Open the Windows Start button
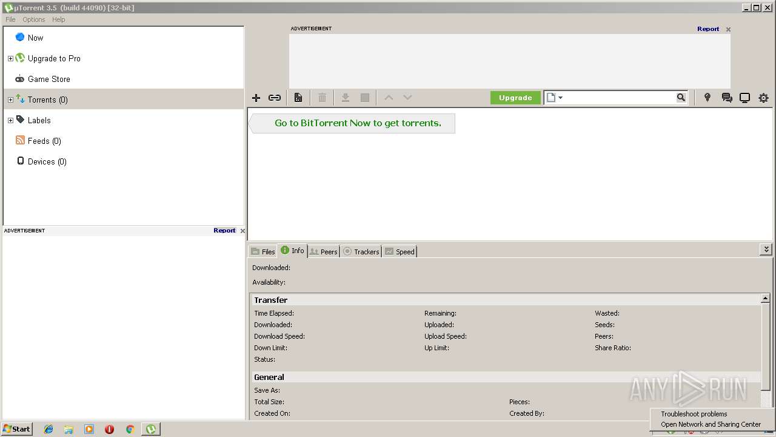This screenshot has width=776, height=437. click(16, 429)
